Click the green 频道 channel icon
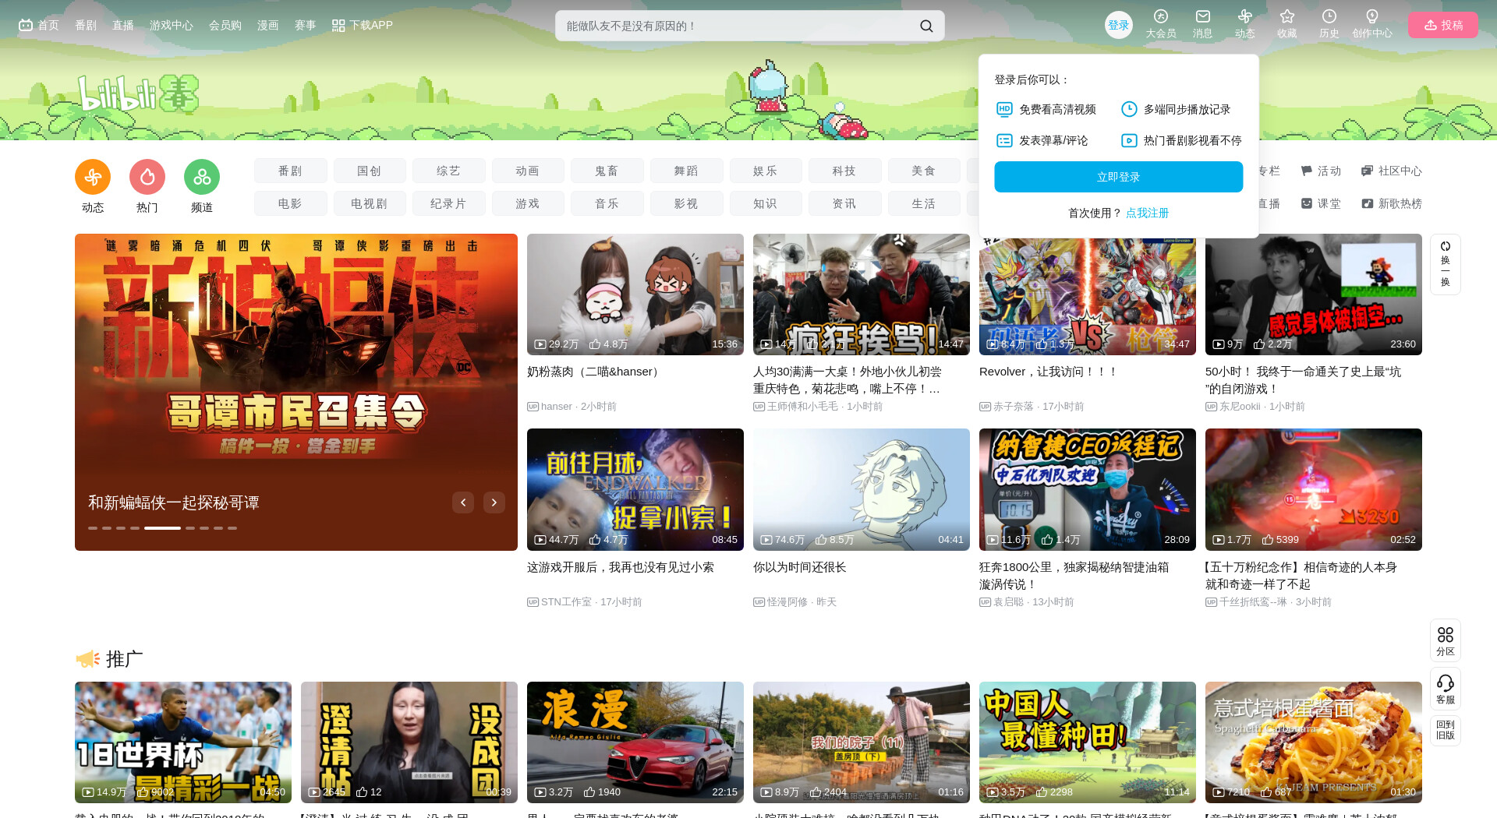Image resolution: width=1497 pixels, height=818 pixels. [x=202, y=178]
